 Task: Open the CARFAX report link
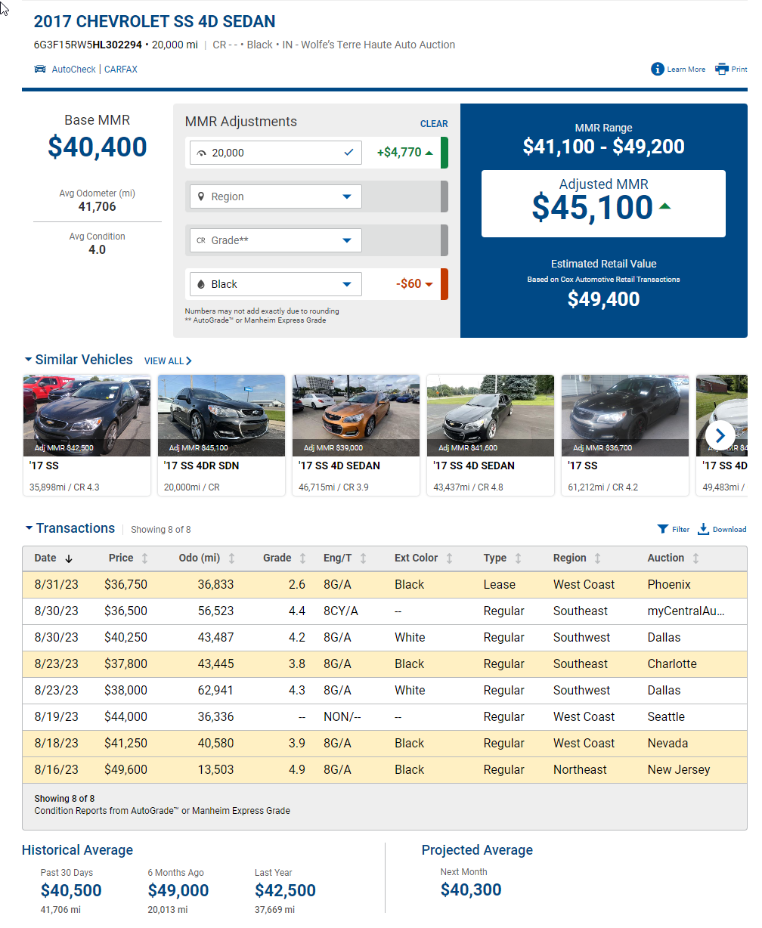coord(121,70)
